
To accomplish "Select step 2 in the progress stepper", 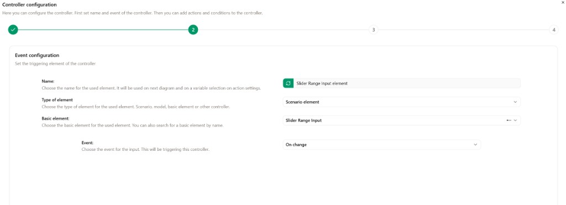I will 193,30.
